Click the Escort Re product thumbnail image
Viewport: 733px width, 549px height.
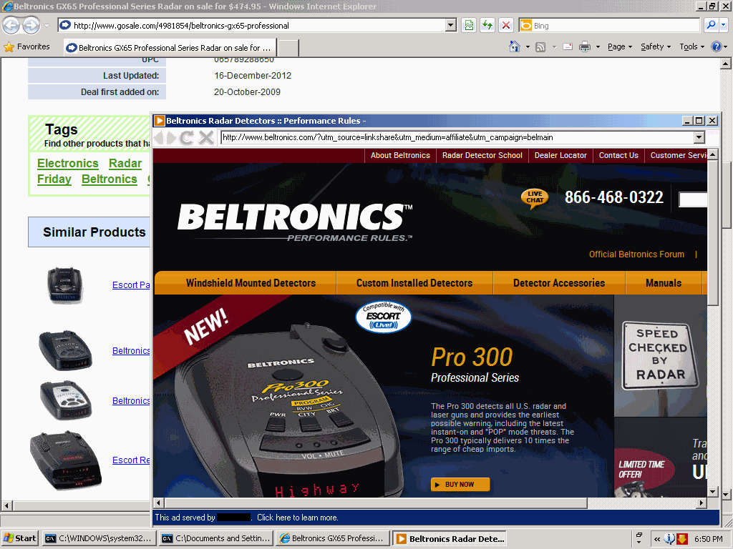[65, 460]
